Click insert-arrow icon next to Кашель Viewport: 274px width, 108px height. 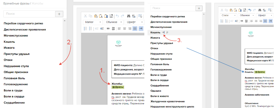pos(163,32)
